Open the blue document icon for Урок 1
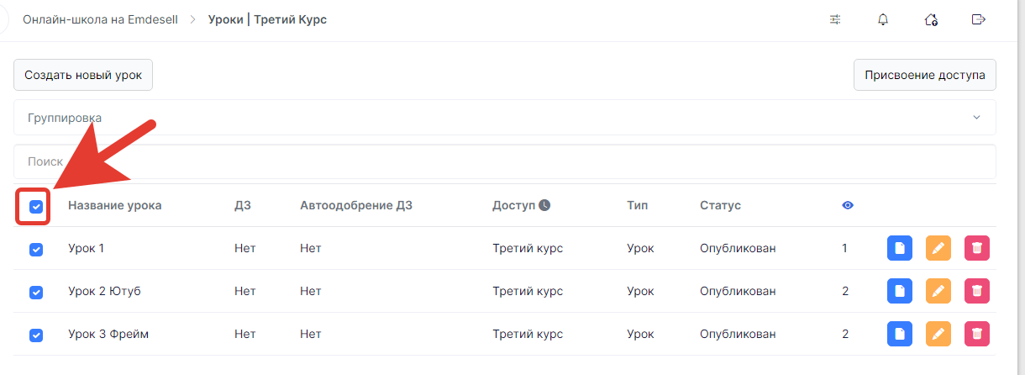Image resolution: width=1025 pixels, height=375 pixels. (900, 248)
